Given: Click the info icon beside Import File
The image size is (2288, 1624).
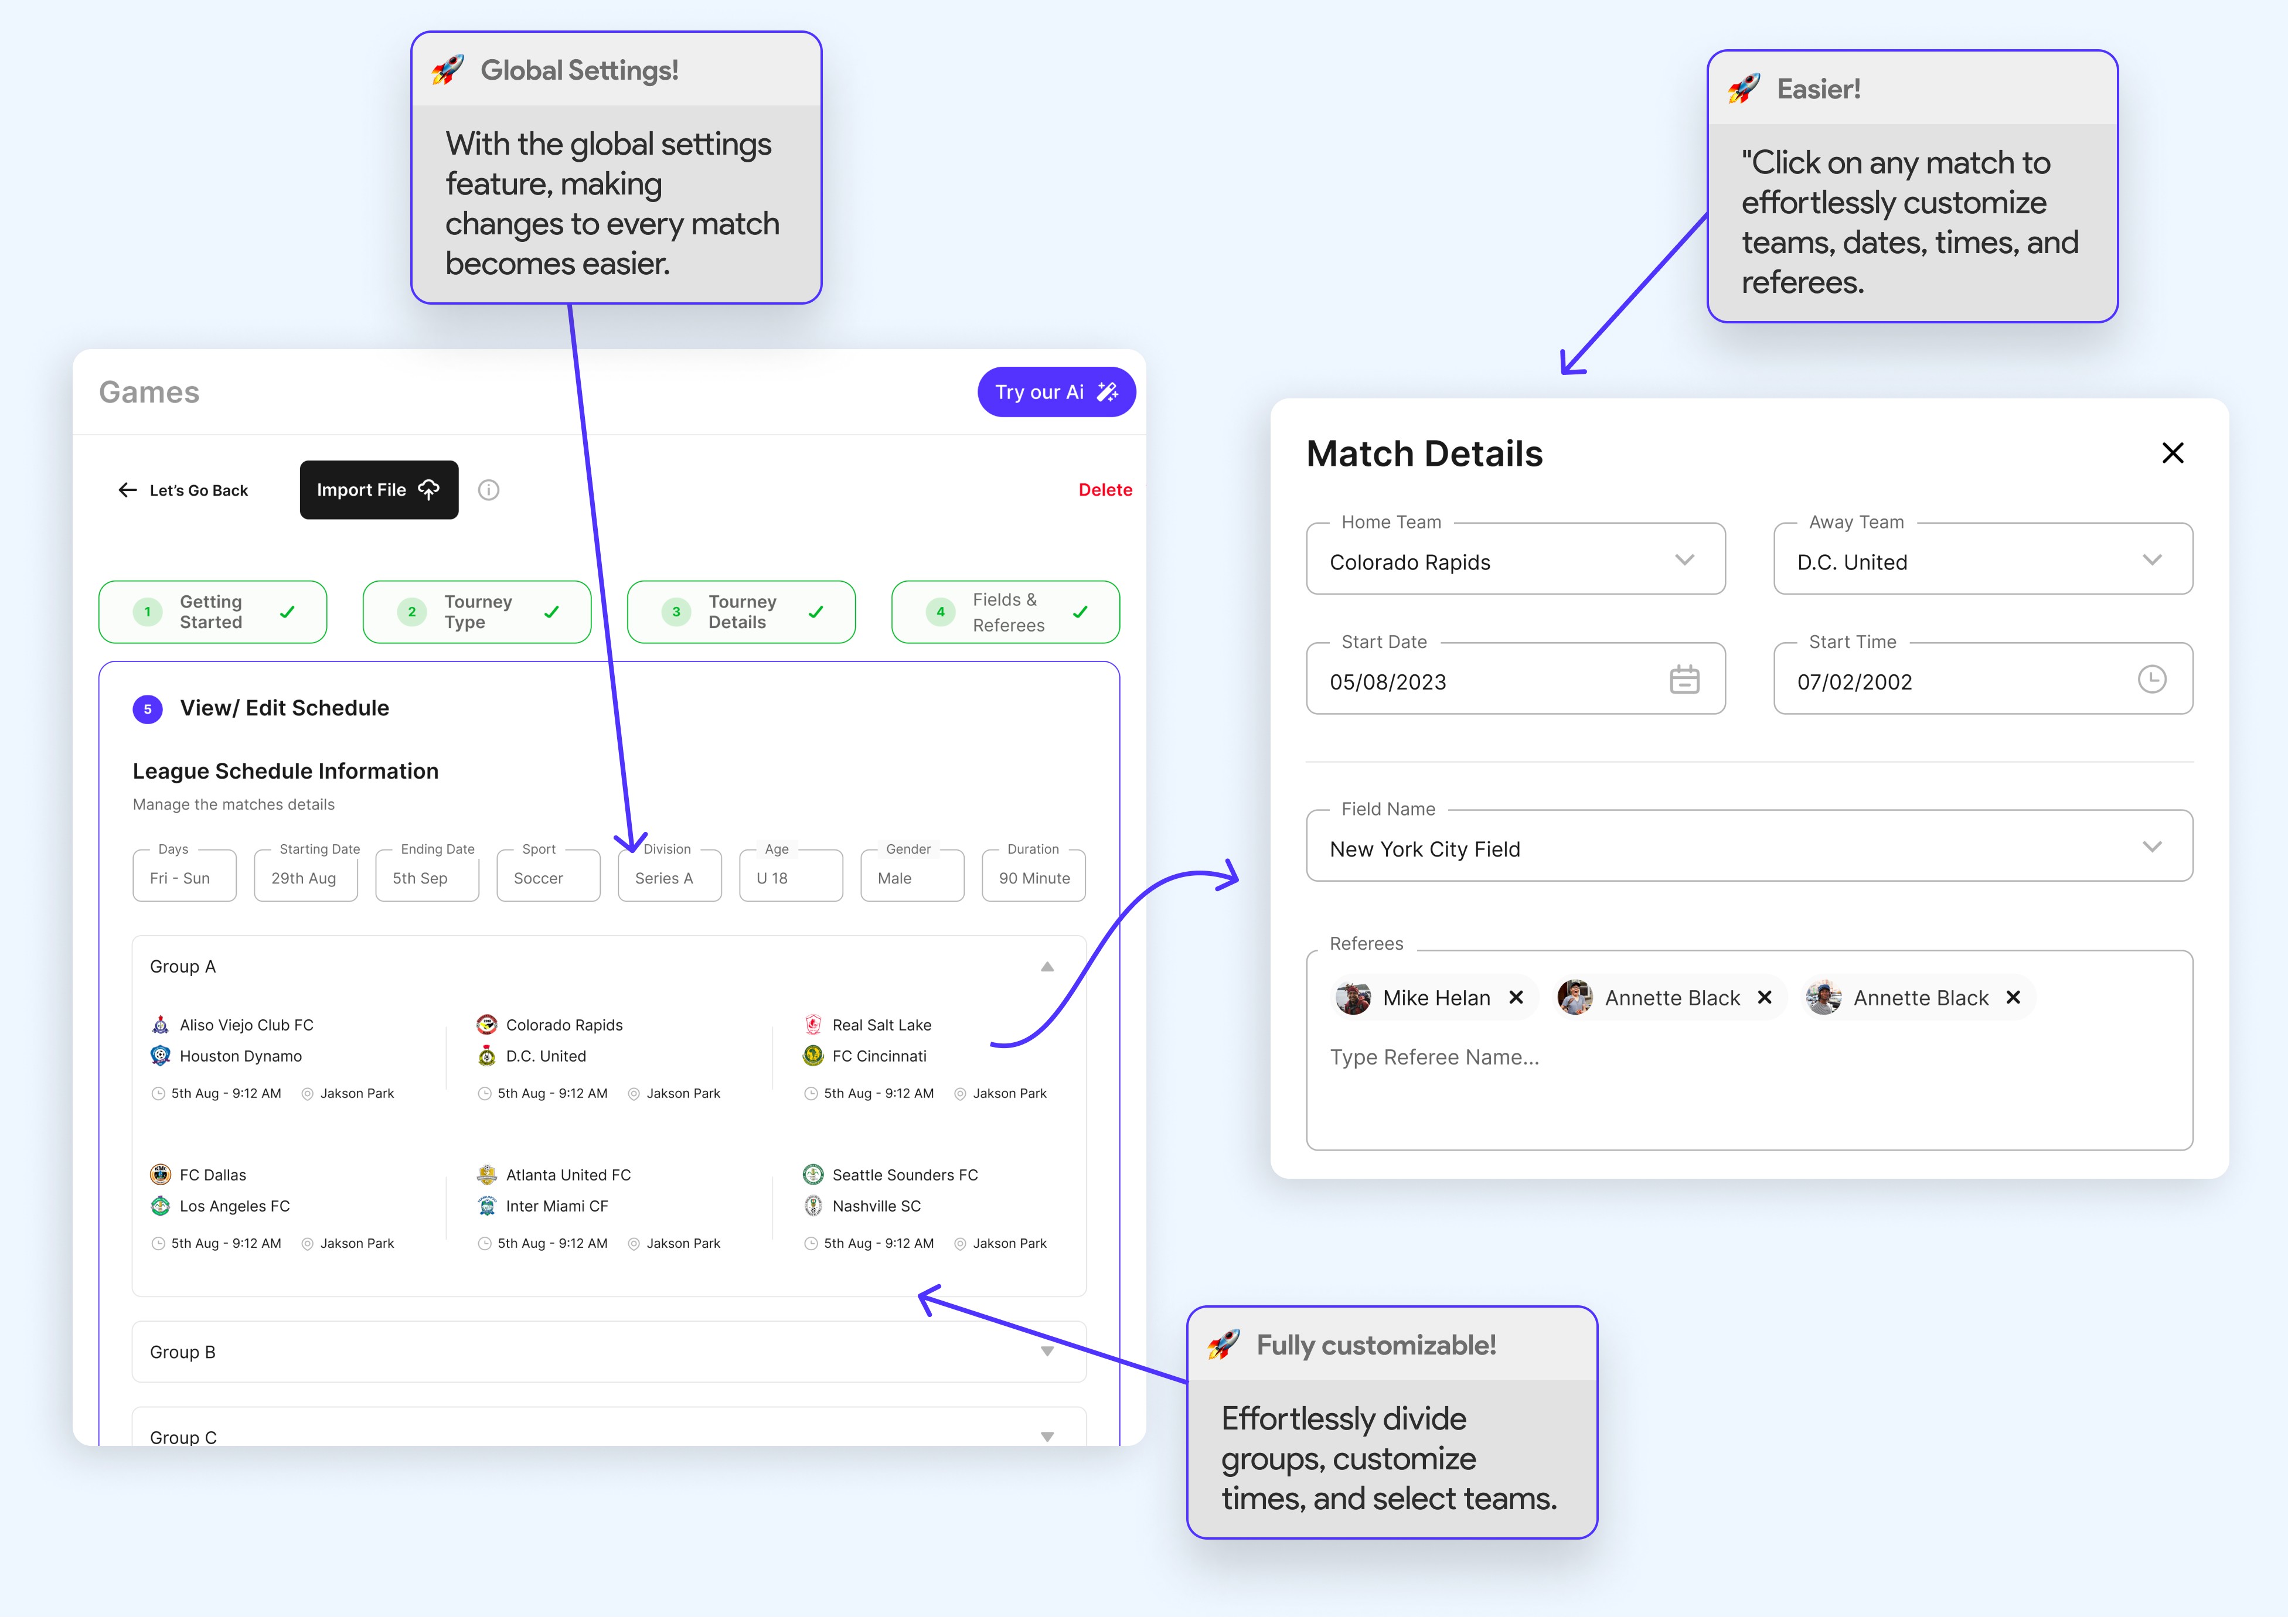Looking at the screenshot, I should pos(488,490).
